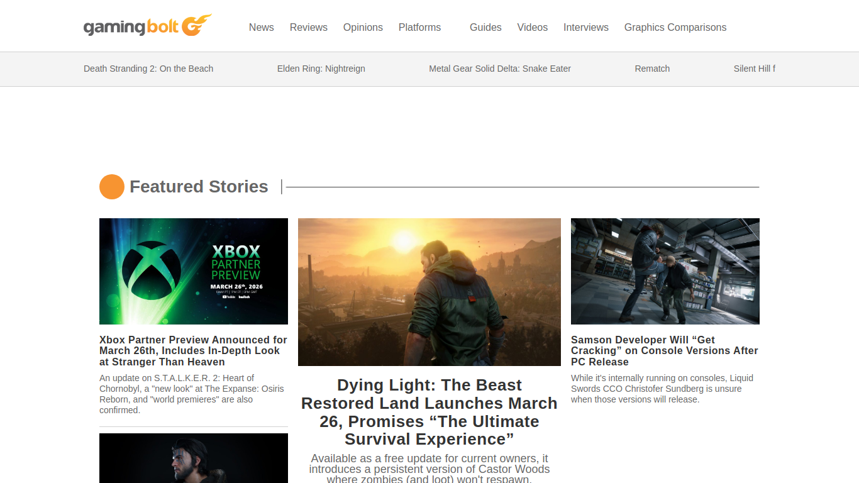Image resolution: width=859 pixels, height=483 pixels.
Task: Read Samson Developer Will Get Cracking headline
Action: [x=665, y=351]
